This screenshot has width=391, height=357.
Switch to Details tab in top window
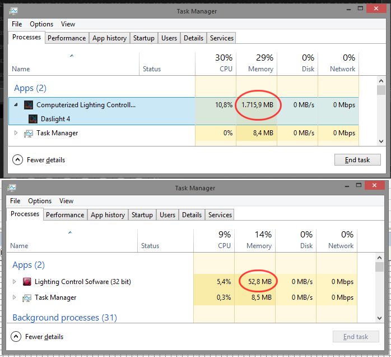click(x=193, y=38)
